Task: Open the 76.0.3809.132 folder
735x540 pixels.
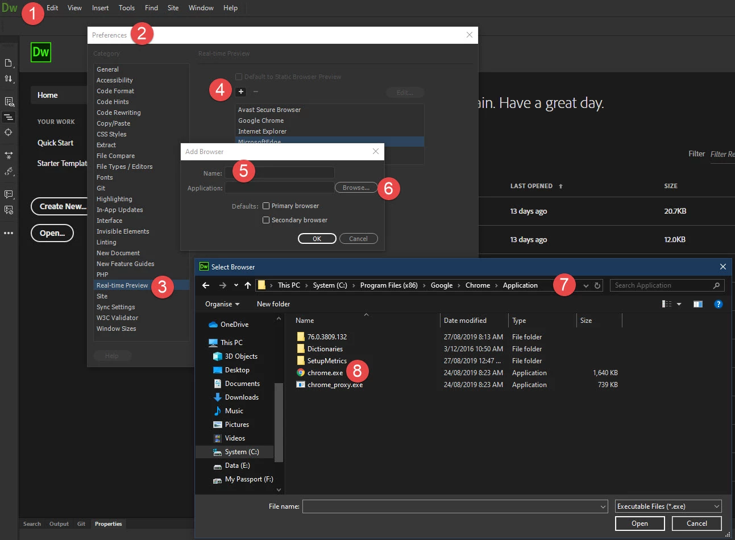Action: click(x=322, y=337)
